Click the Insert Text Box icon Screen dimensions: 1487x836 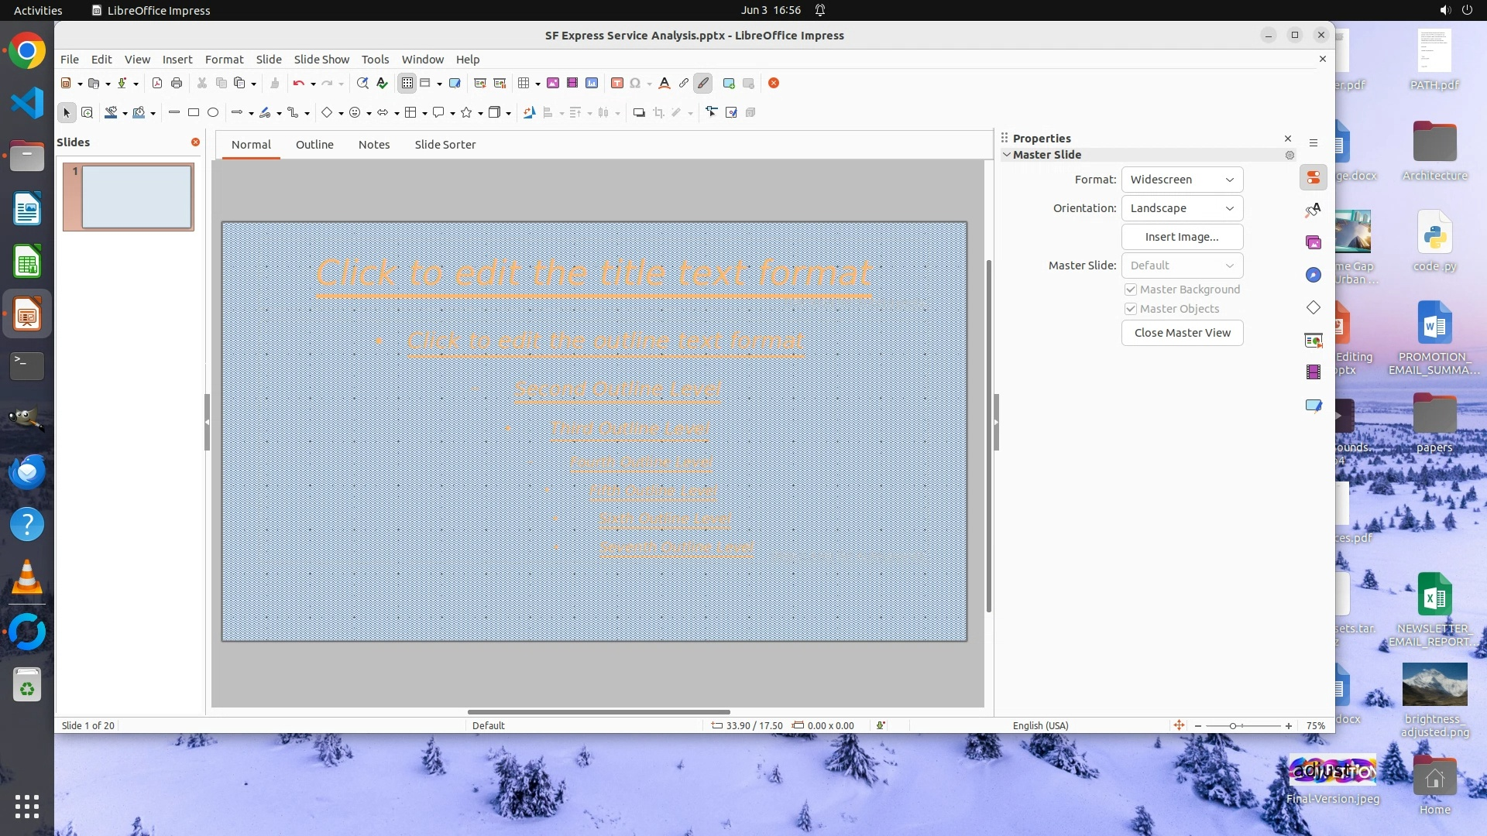tap(617, 84)
